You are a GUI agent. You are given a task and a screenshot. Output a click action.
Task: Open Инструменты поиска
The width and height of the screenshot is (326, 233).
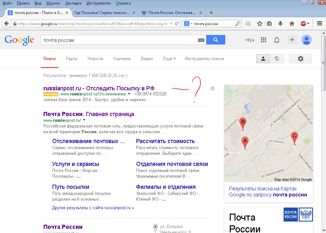tap(204, 59)
